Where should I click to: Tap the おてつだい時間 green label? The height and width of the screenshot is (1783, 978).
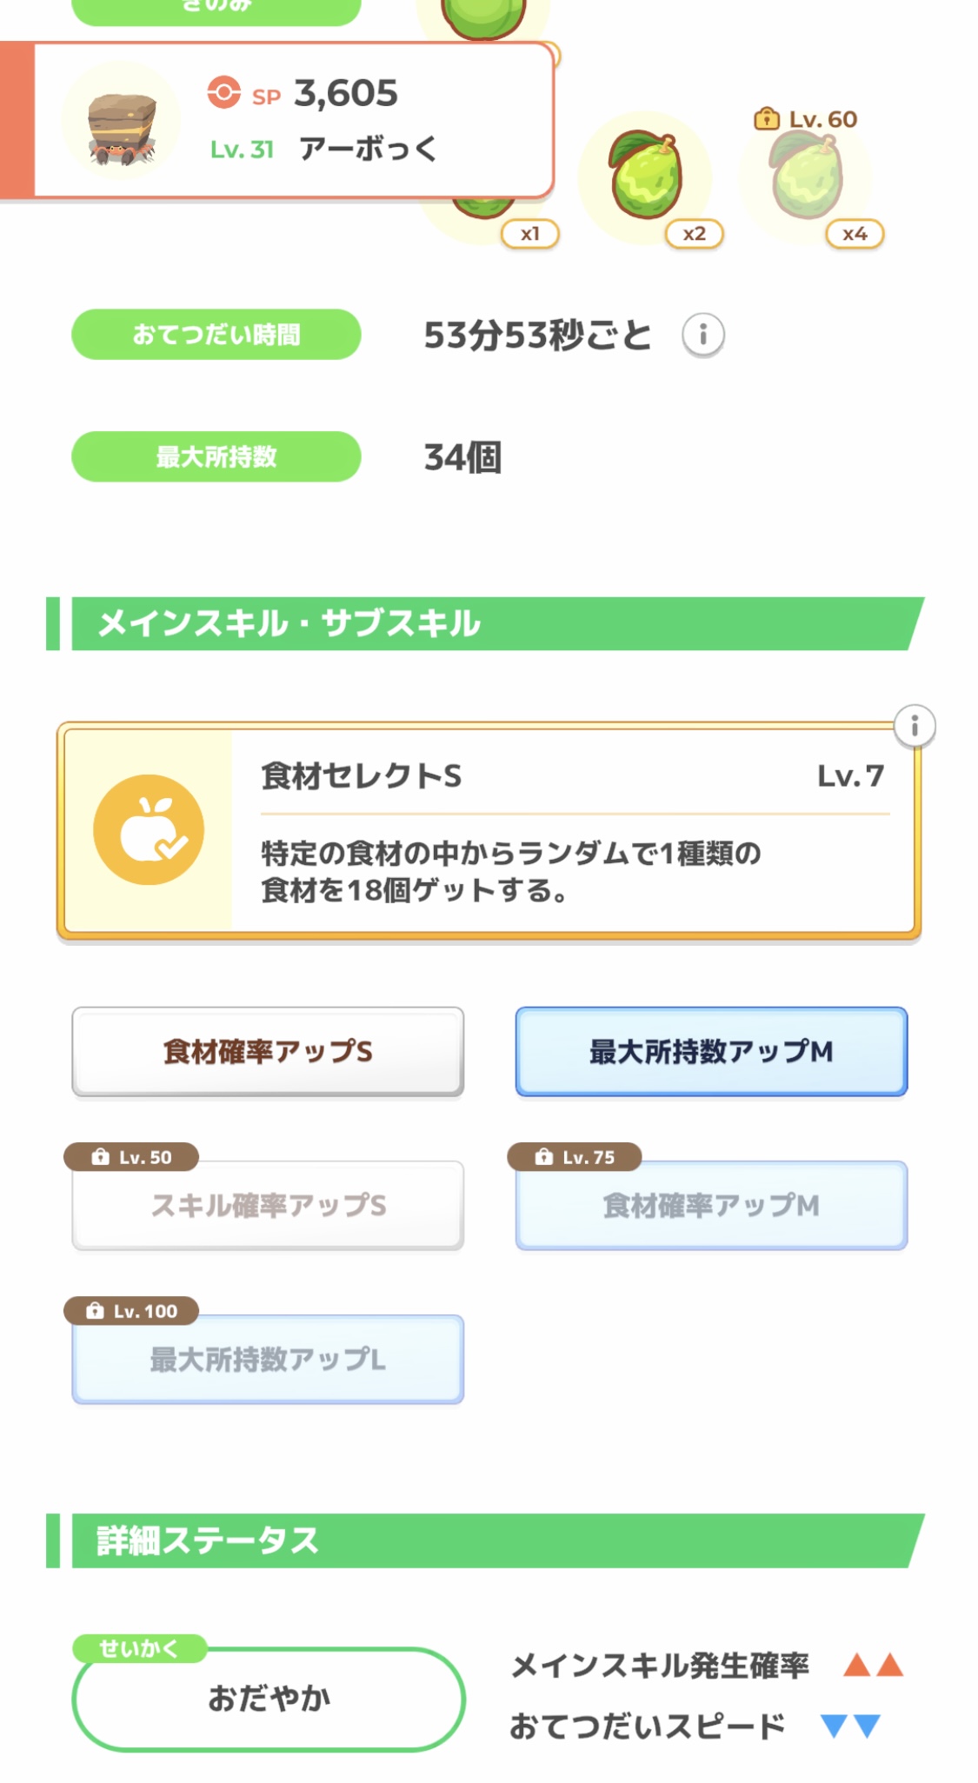(x=216, y=335)
